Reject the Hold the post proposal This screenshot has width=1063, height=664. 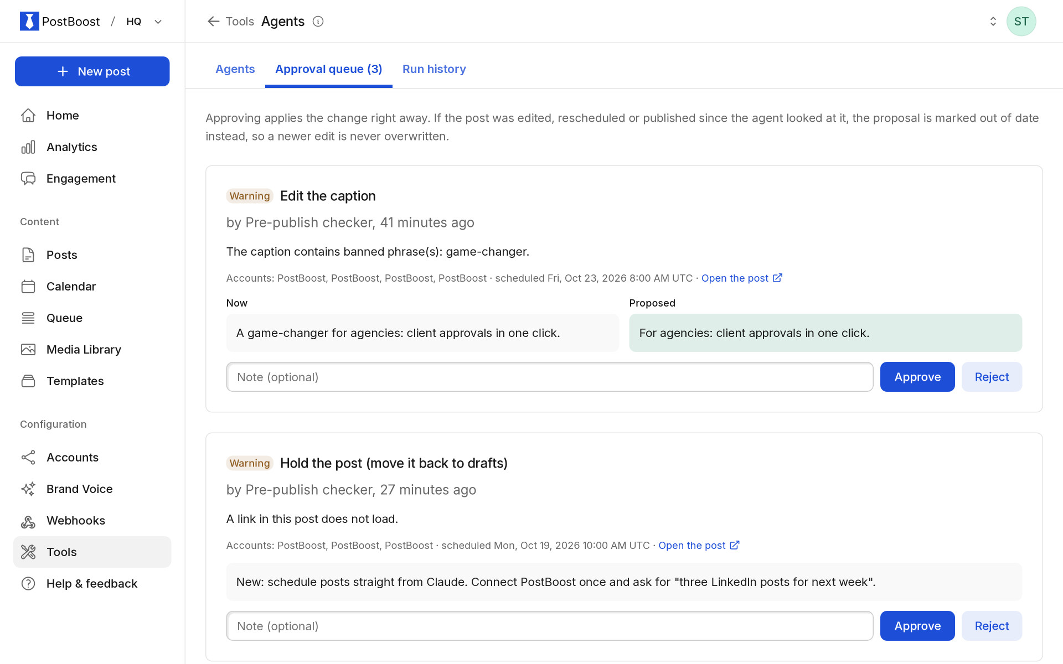point(992,626)
